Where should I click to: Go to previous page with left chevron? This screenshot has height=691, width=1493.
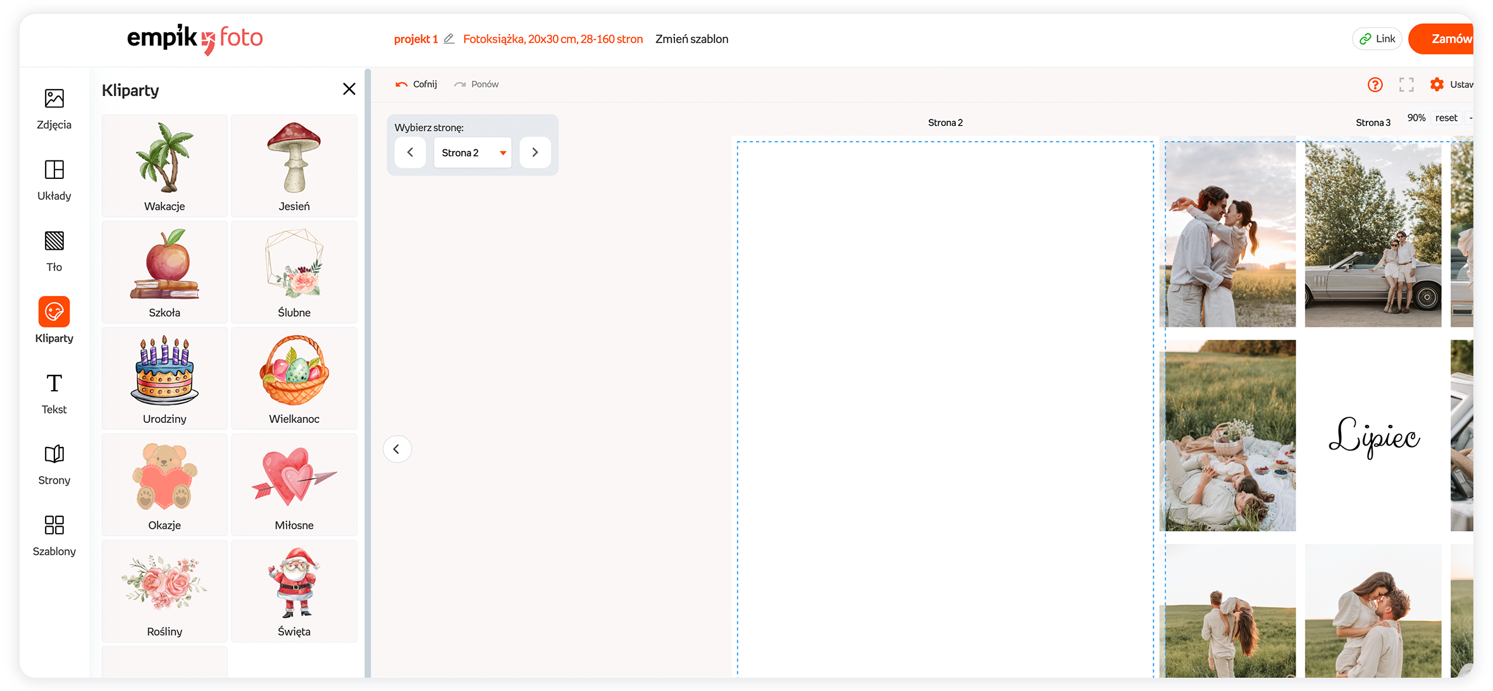pyautogui.click(x=410, y=152)
